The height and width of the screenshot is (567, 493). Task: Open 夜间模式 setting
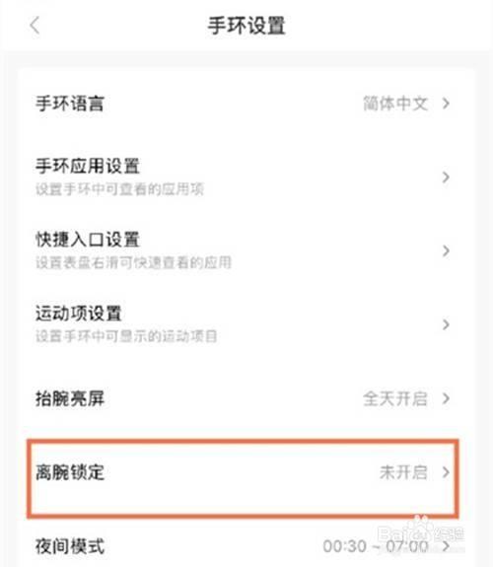(x=246, y=545)
